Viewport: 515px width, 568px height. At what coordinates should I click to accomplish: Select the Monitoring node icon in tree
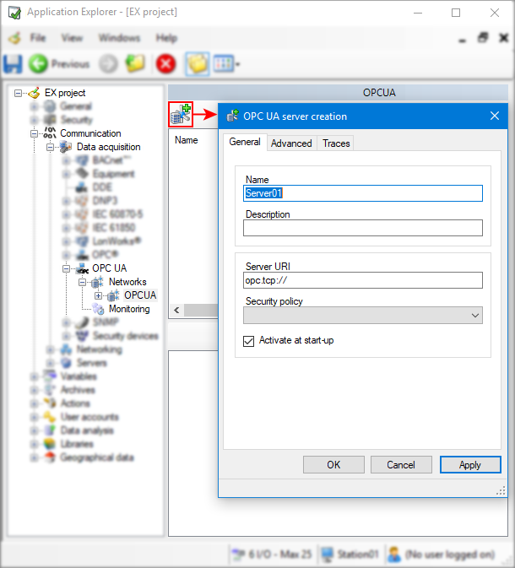click(x=100, y=309)
